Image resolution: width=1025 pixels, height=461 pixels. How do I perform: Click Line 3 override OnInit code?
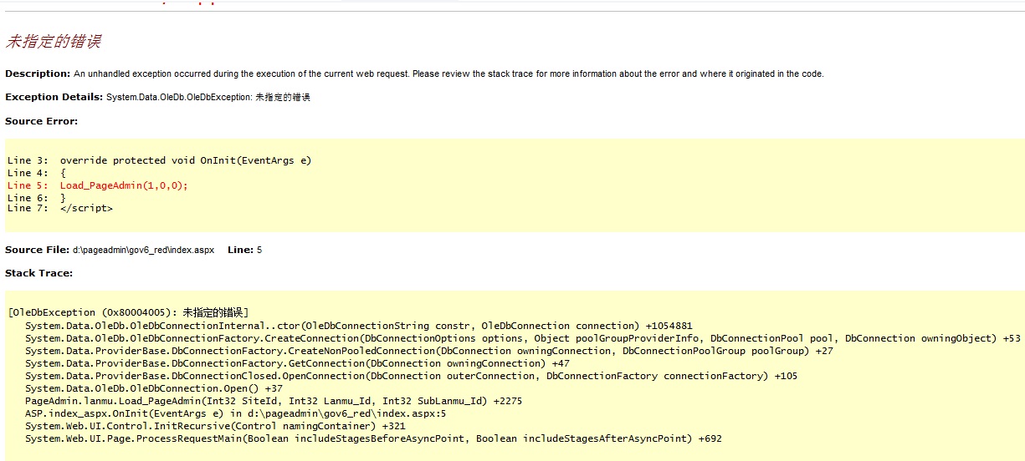click(x=159, y=160)
